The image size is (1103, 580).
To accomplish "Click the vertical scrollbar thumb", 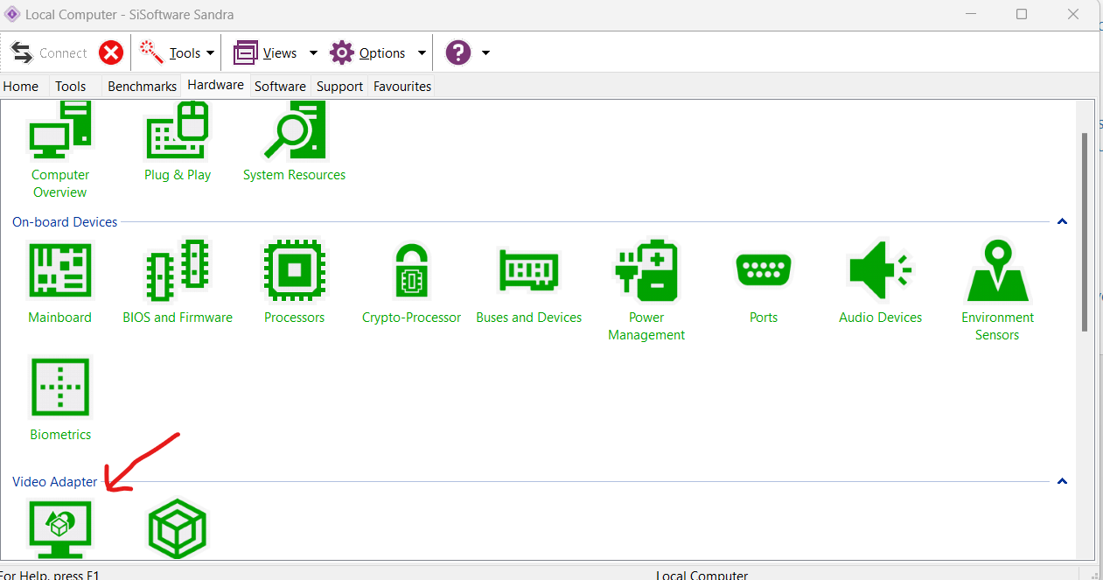I will click(x=1086, y=232).
